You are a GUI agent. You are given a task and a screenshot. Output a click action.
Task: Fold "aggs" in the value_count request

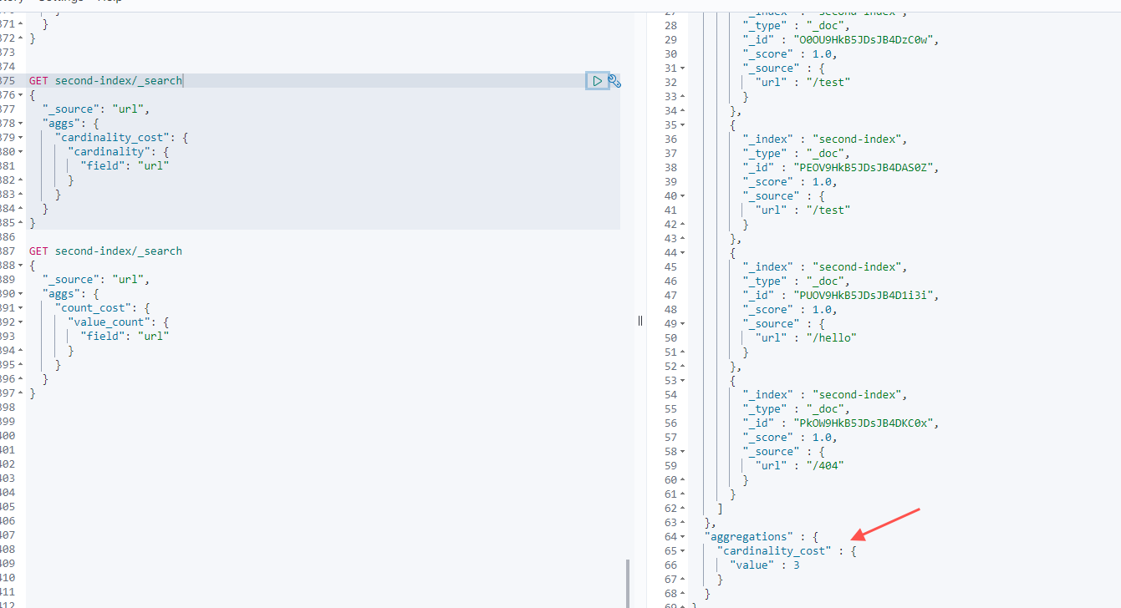coord(21,294)
